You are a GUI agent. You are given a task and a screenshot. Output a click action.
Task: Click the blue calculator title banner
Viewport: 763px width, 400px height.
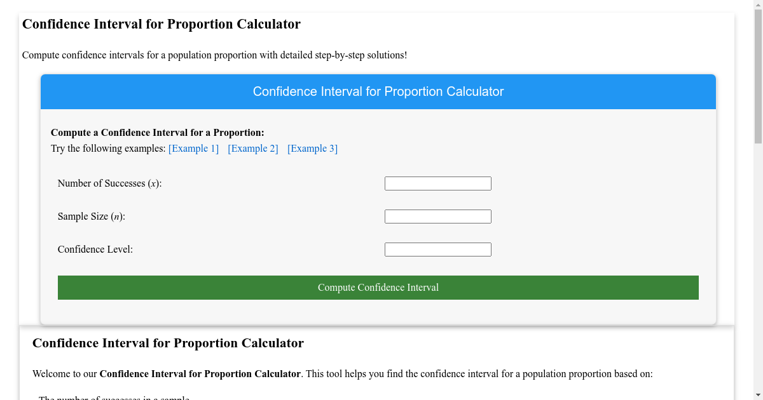[x=378, y=91]
